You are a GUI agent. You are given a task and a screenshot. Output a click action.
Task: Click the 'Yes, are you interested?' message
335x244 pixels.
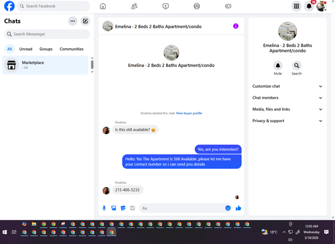point(218,149)
